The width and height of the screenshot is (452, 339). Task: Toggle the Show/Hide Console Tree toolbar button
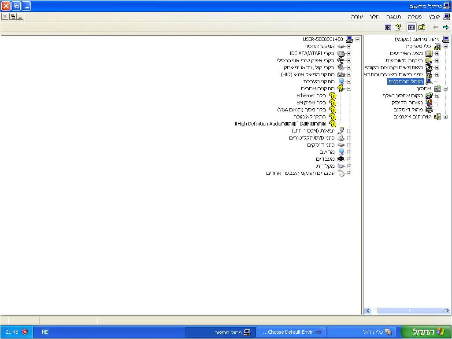[x=411, y=27]
